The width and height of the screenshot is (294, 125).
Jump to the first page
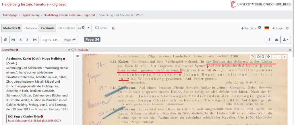13,40
